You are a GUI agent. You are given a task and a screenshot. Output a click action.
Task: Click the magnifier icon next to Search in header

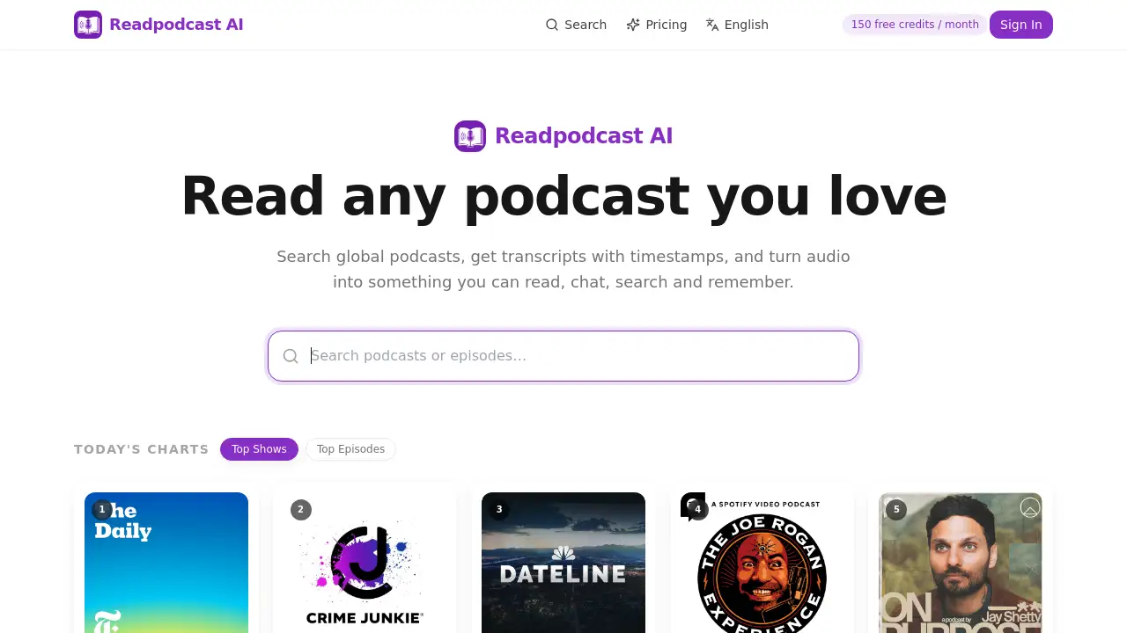[x=552, y=25]
